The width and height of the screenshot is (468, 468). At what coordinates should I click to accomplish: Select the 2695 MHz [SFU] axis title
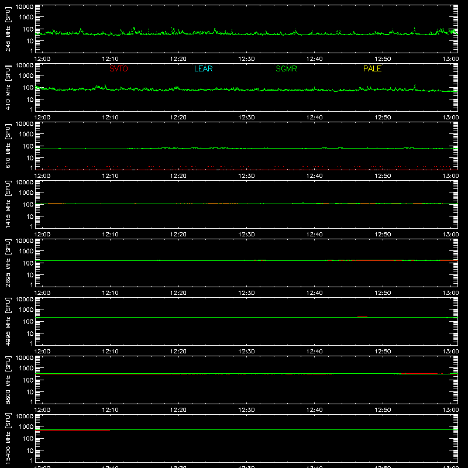(8, 263)
